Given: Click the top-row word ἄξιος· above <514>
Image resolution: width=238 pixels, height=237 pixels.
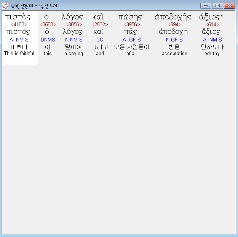Looking at the screenshot, I should (211, 17).
